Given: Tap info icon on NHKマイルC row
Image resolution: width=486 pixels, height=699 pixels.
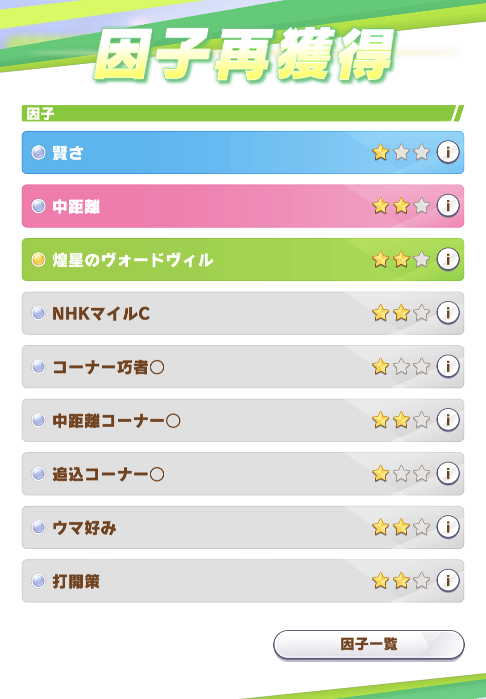Looking at the screenshot, I should [448, 313].
